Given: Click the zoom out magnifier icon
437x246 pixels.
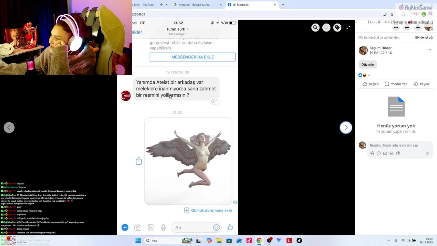Looking at the screenshot, I should tap(326, 28).
